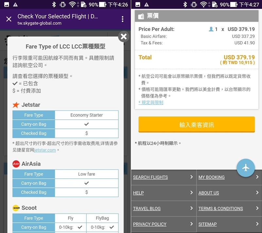Viewport: 262px width, 233px height.
Task: Select the Economy Starter fare cell
Action: (87, 115)
